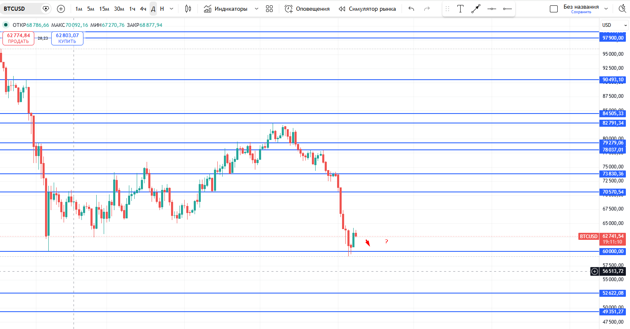Expand the layout menu arrow
This screenshot has height=329, width=630.
point(606,9)
